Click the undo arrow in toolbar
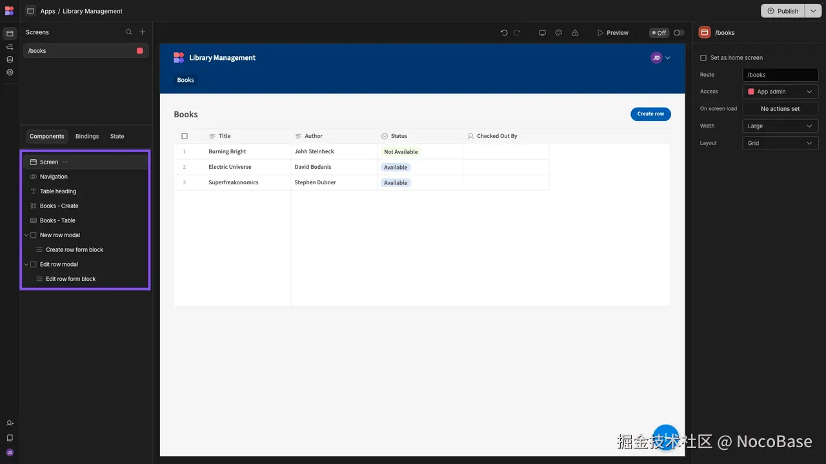This screenshot has height=464, width=826. click(x=504, y=33)
